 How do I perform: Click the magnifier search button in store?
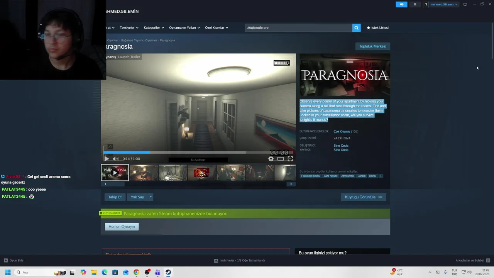[x=356, y=28]
